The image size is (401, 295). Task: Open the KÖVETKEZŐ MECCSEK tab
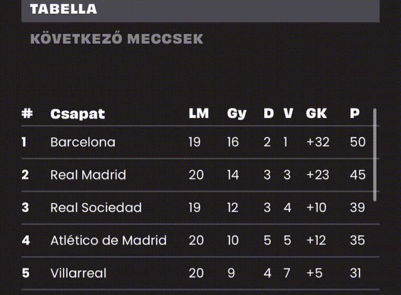click(x=117, y=39)
